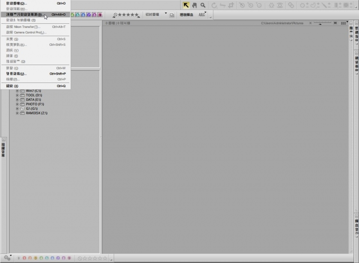
Task: Click the Red-Eye Control Point tool
Action: [x=280, y=5]
